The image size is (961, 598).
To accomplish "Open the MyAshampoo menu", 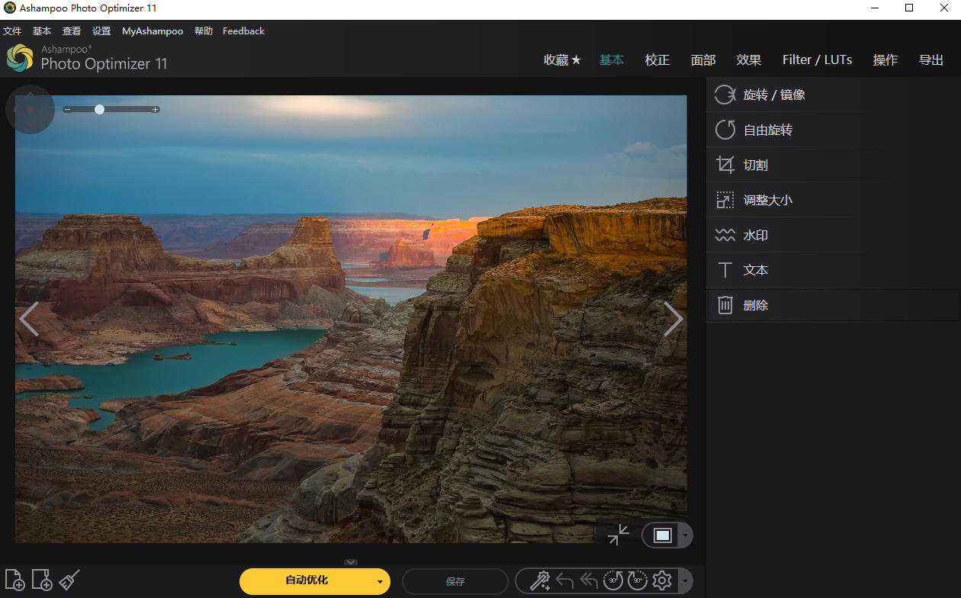I will (x=152, y=31).
